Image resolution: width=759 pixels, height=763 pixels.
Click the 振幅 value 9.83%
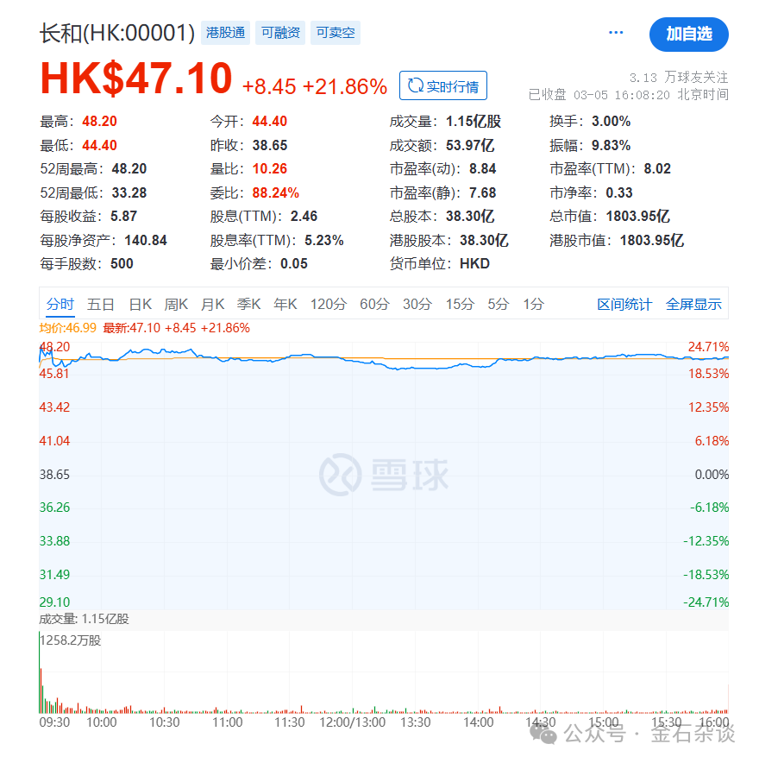(612, 145)
